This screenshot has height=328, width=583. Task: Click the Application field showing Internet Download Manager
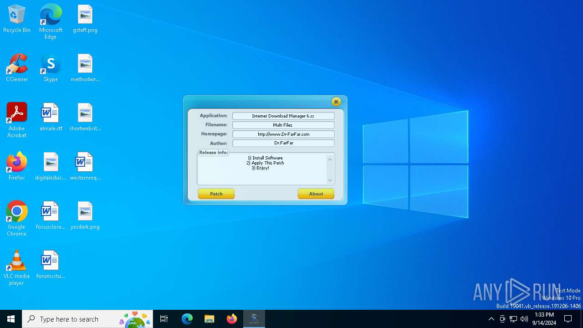point(283,116)
